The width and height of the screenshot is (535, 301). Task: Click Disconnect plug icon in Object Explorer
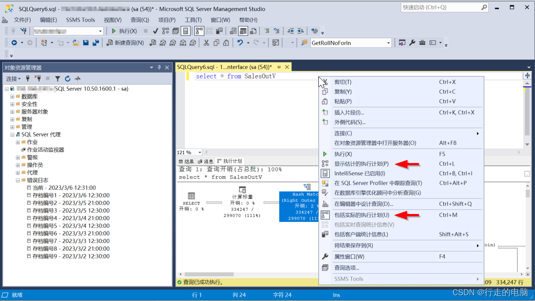tap(38, 79)
